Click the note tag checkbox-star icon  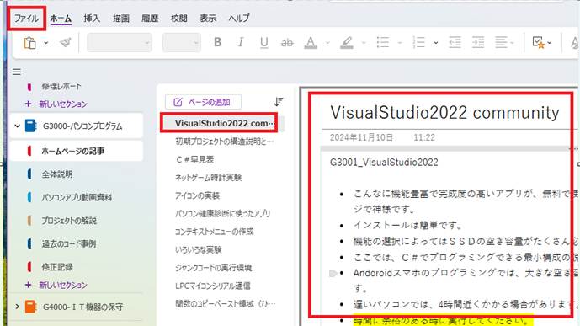[x=538, y=43]
